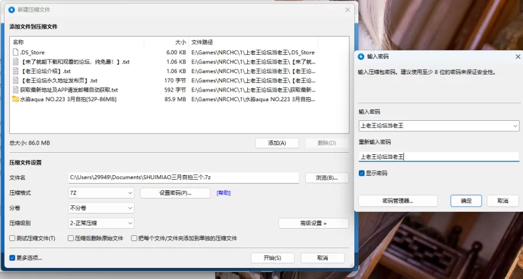Click the 开始(S) button
This screenshot has height=279, width=523.
point(273,258)
